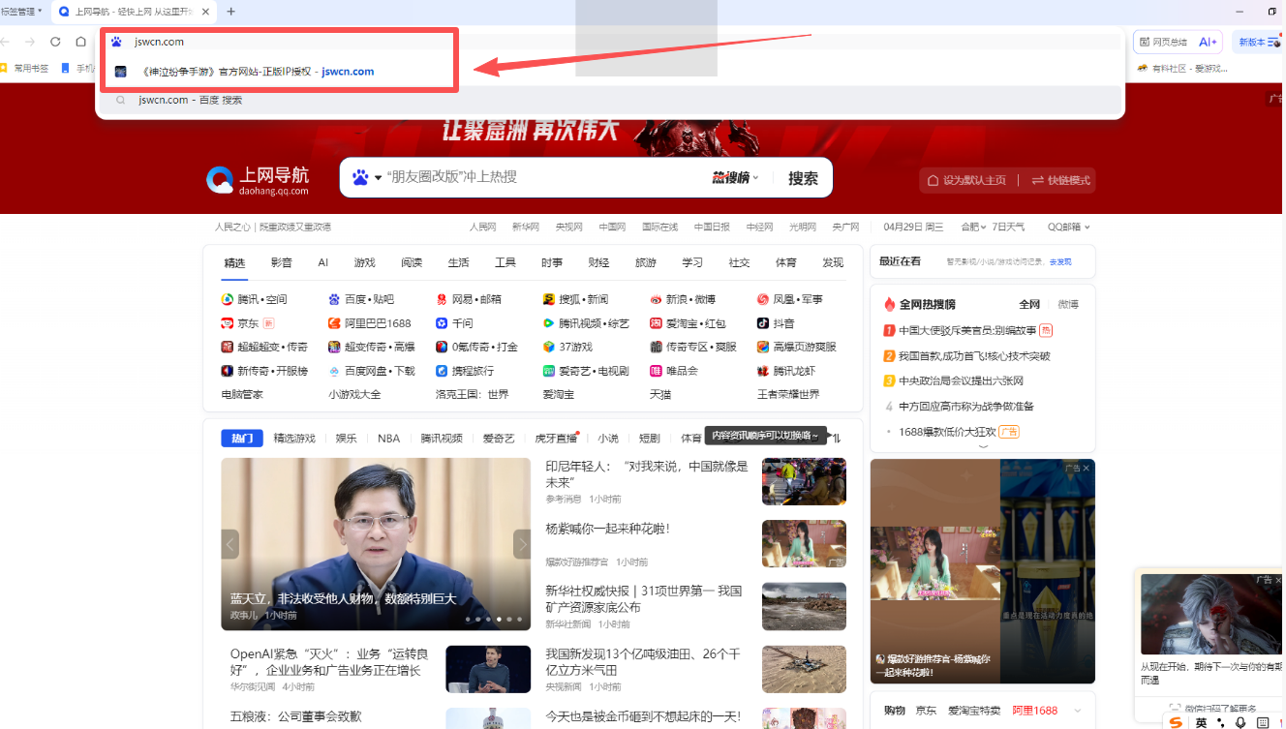Screen dimensions: 1286x729
Task: Click the 腾讯·空间 site icon
Action: [228, 299]
